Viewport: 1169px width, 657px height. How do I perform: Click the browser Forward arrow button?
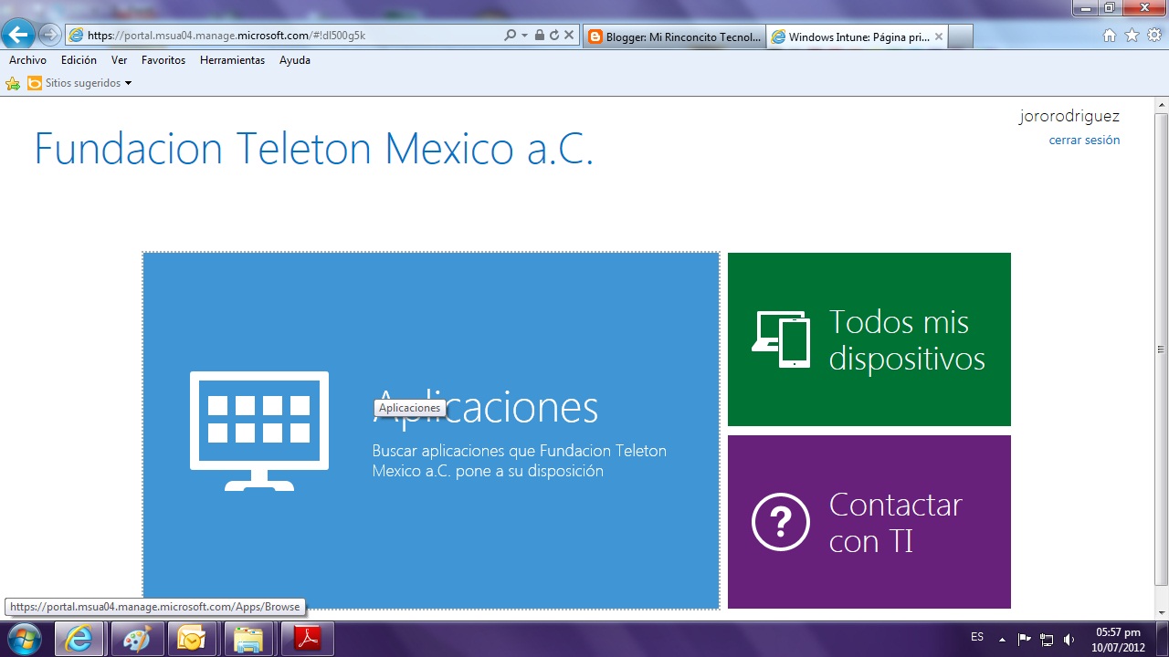(x=49, y=36)
